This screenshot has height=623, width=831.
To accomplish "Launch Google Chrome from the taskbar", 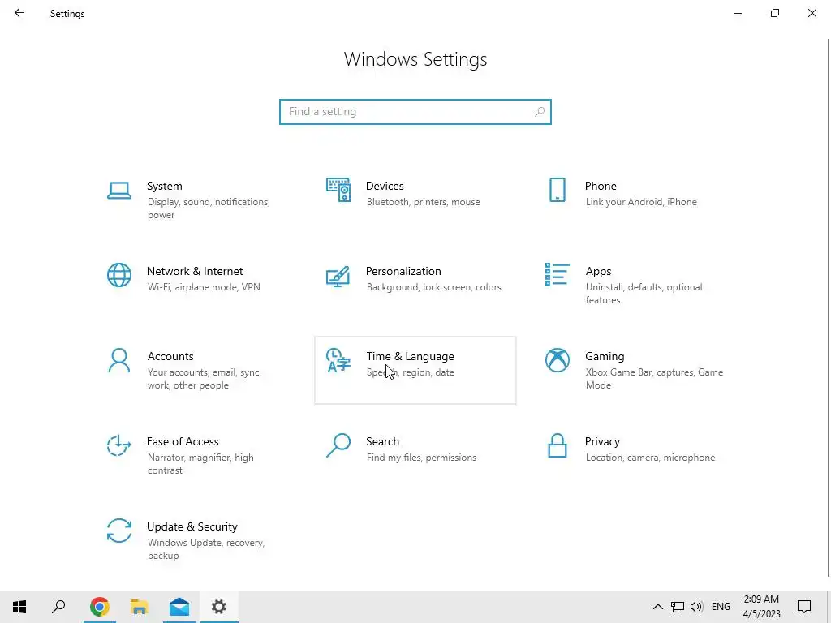I will click(x=100, y=607).
